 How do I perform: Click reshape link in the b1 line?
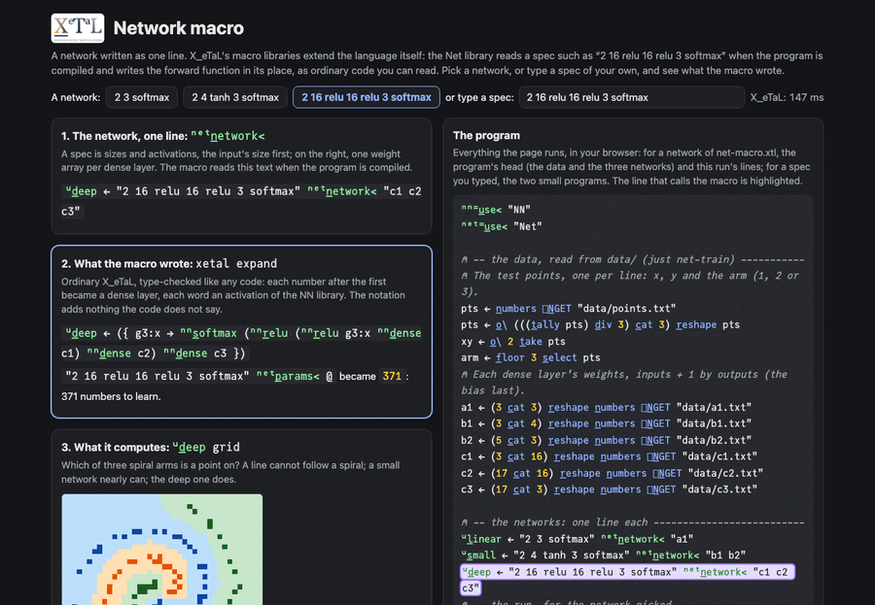click(568, 423)
